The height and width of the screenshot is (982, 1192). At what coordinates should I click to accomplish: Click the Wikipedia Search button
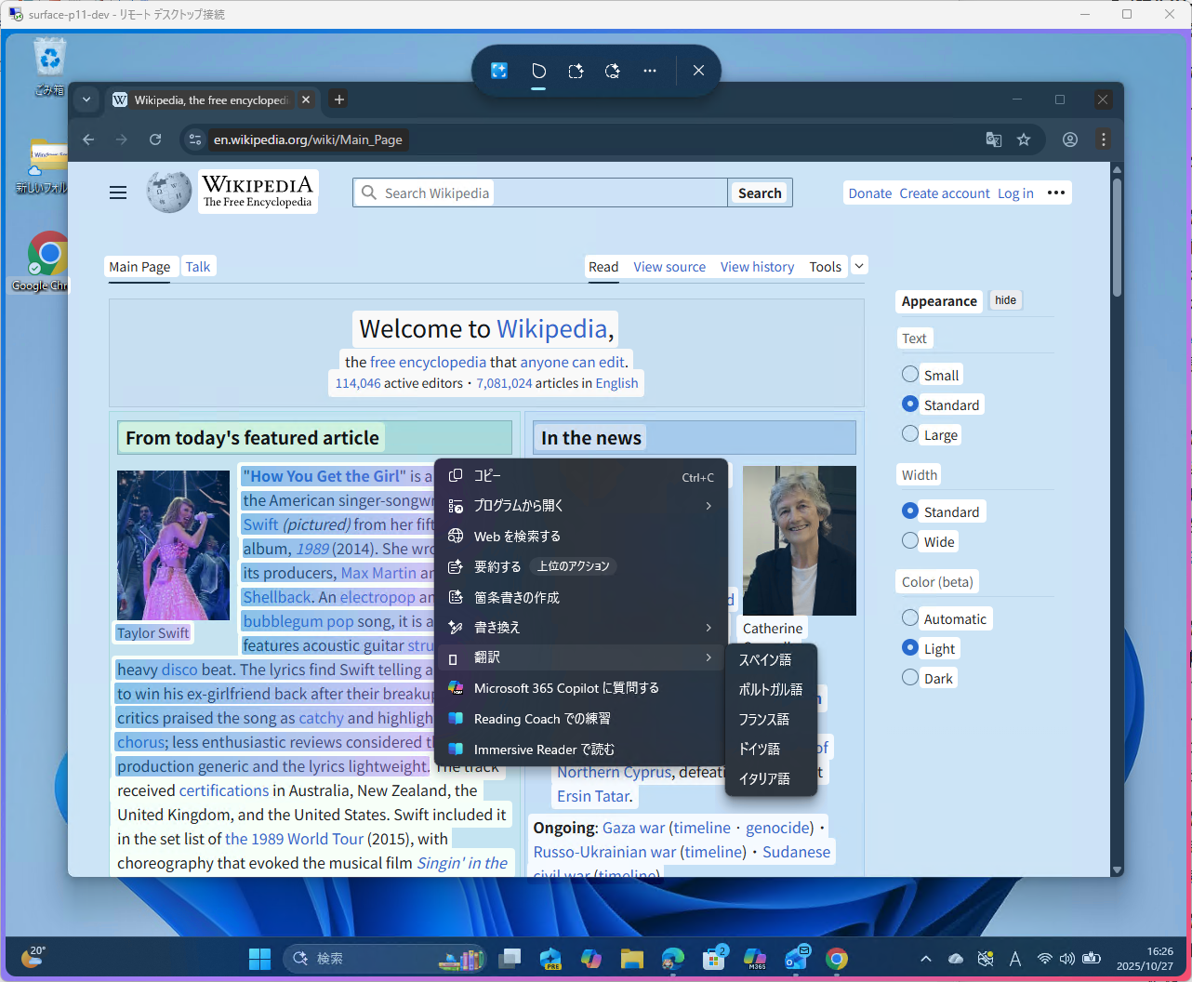760,192
